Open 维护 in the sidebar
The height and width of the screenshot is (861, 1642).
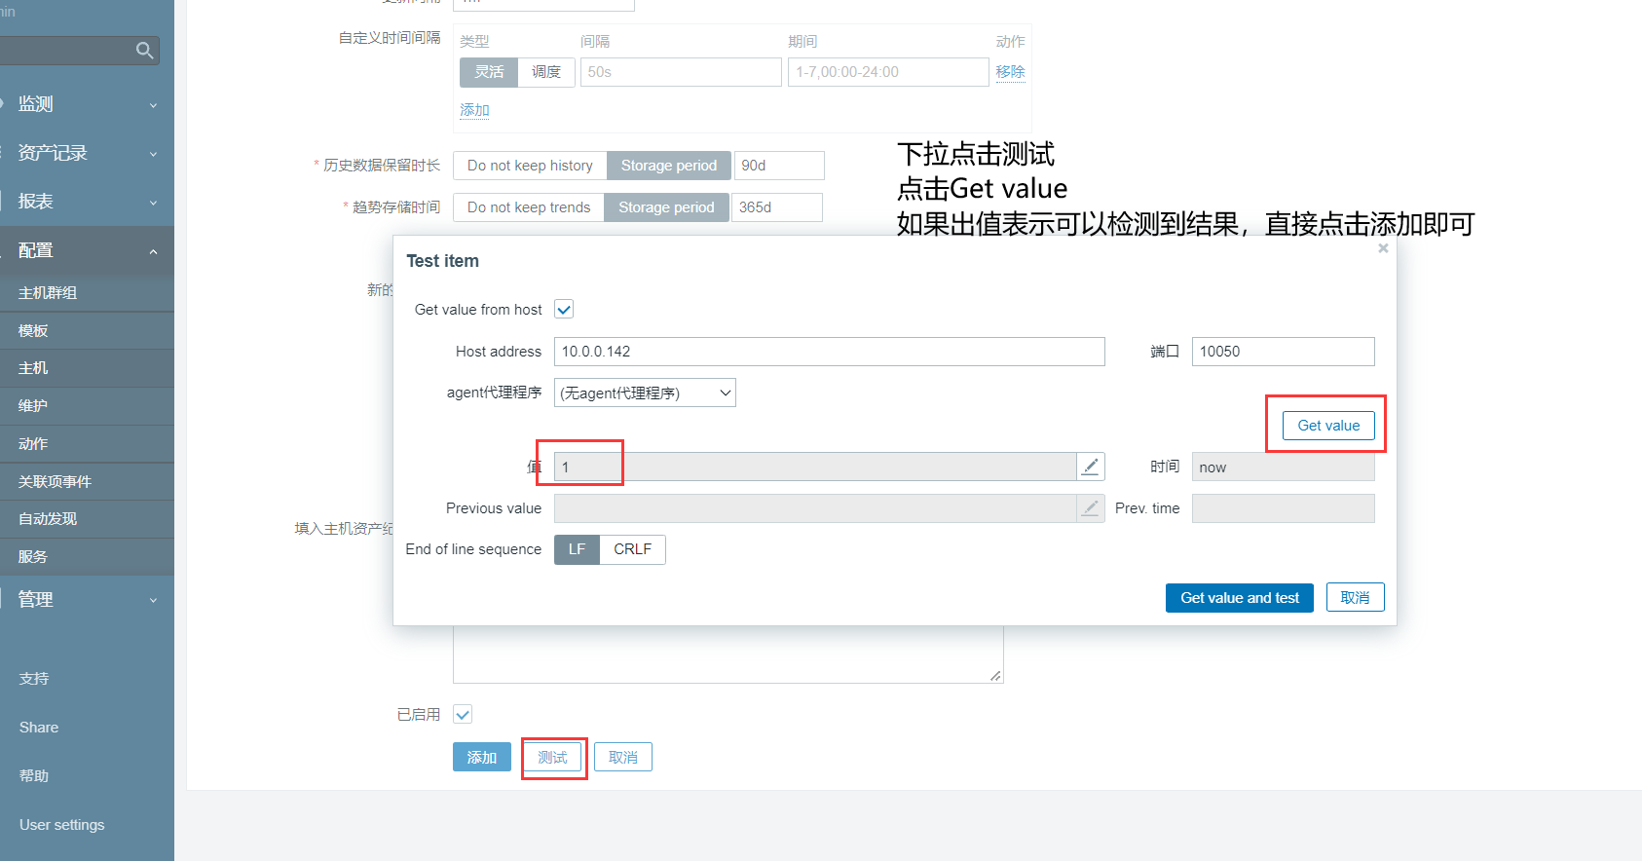coord(87,406)
